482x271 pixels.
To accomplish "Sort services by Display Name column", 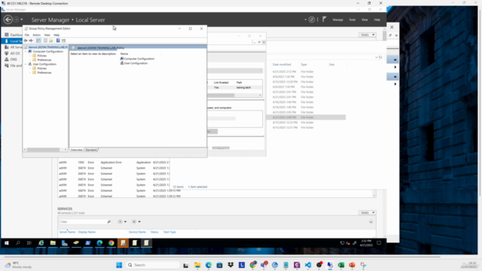I will tap(87, 232).
